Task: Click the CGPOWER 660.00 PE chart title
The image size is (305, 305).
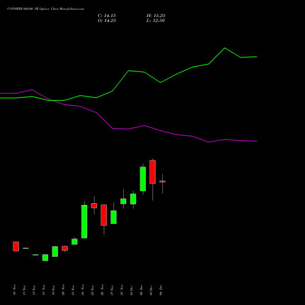Action: tap(46, 9)
